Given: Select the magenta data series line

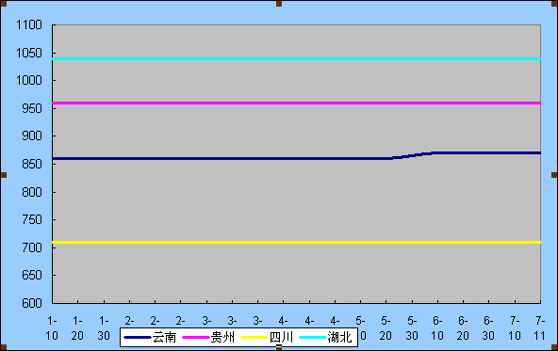Looking at the screenshot, I should point(296,103).
